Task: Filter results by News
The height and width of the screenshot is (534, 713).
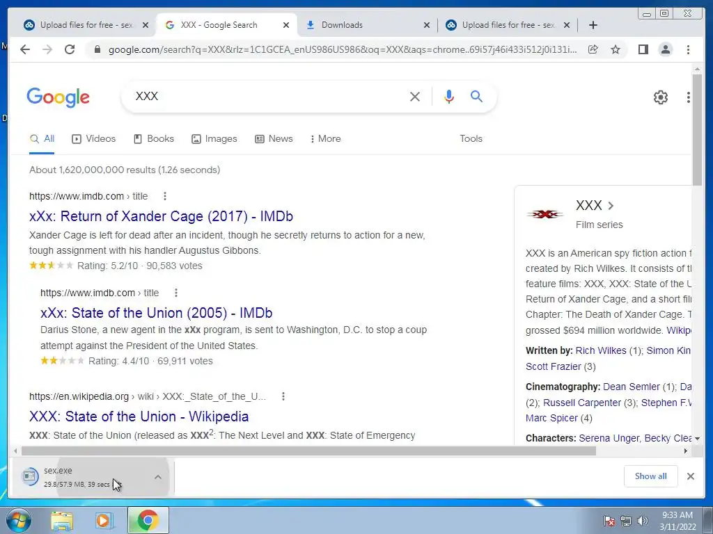Action: pos(274,138)
